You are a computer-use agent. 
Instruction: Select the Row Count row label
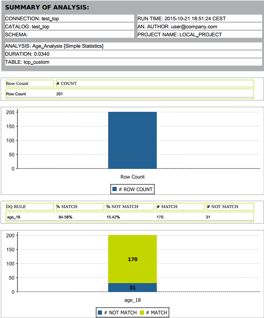click(16, 94)
